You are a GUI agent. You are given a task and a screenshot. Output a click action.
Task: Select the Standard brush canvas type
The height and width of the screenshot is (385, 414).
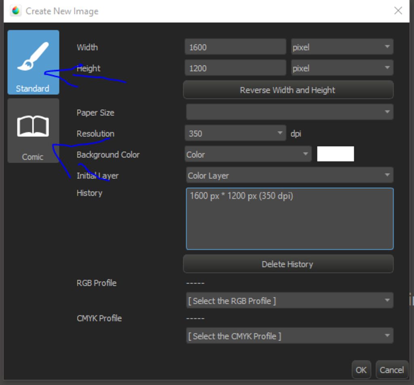[33, 62]
